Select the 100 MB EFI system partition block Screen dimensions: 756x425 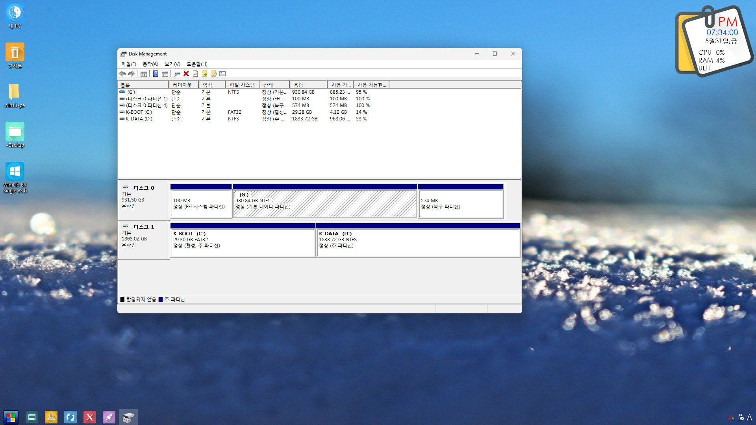pos(201,201)
